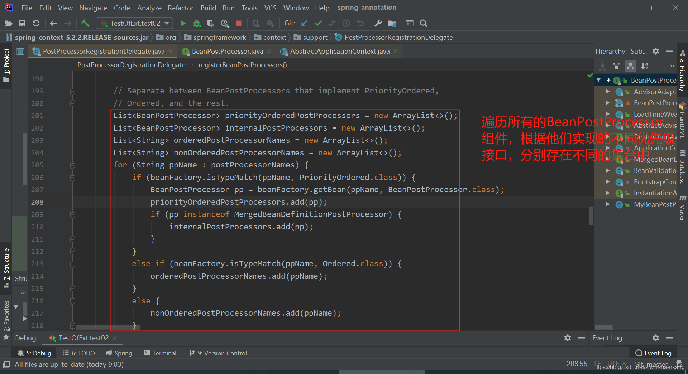This screenshot has width=688, height=374.
Task: Click 'springframework' in breadcrumb path
Action: click(220, 37)
